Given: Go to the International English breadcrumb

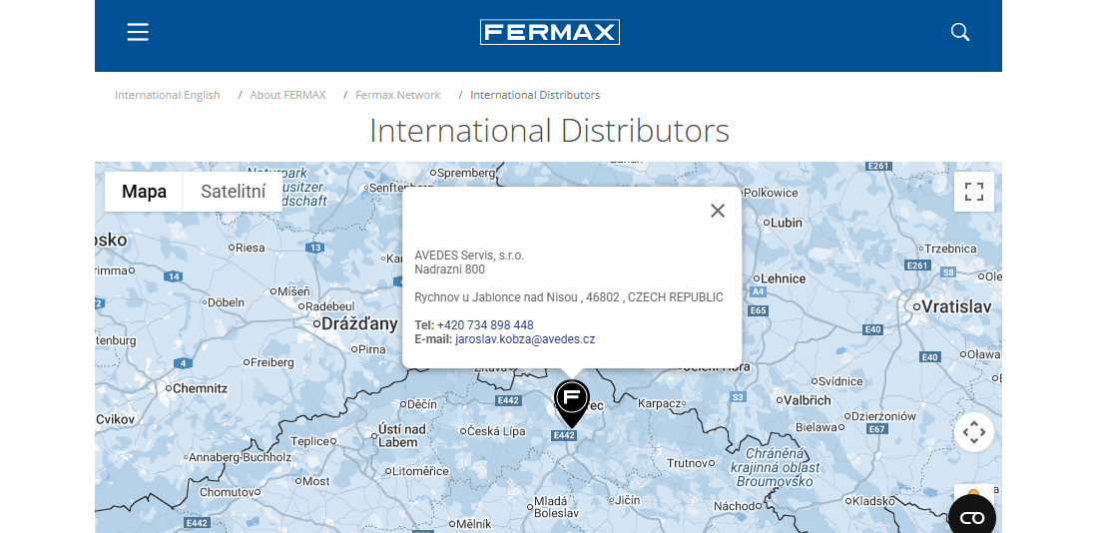Looking at the screenshot, I should coord(167,95).
